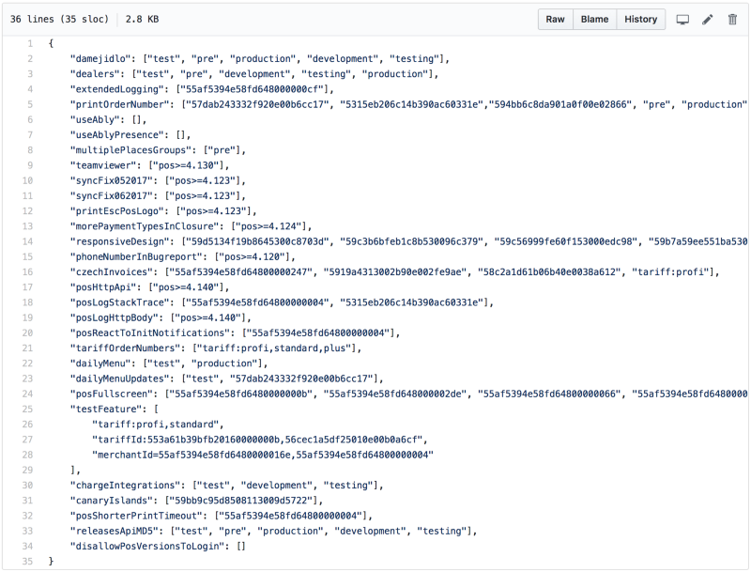Click the "dailyMenuUpdates" key
Image resolution: width=751 pixels, height=572 pixels.
point(120,379)
